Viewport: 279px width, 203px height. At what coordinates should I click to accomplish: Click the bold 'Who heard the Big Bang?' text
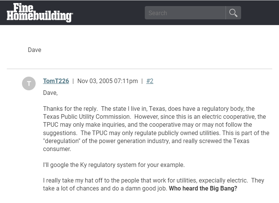pyautogui.click(x=203, y=188)
